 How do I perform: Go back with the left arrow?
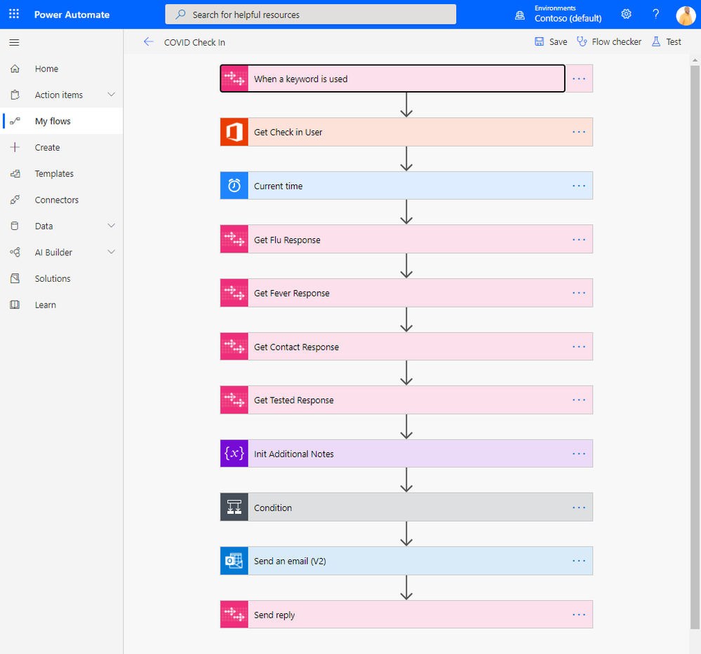tap(149, 42)
